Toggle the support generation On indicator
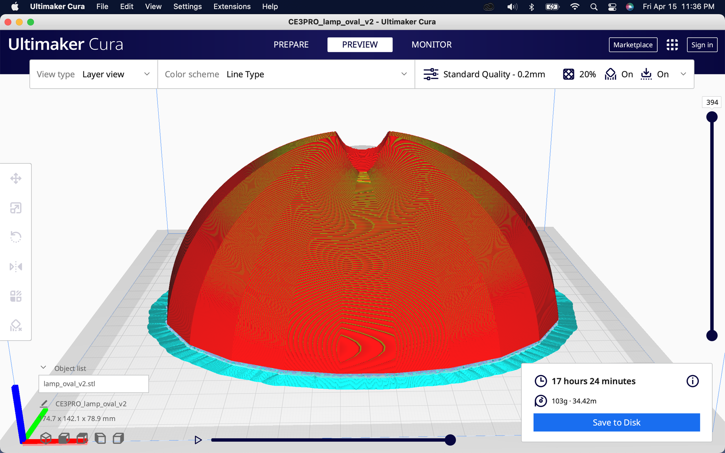The width and height of the screenshot is (725, 453). tap(618, 74)
